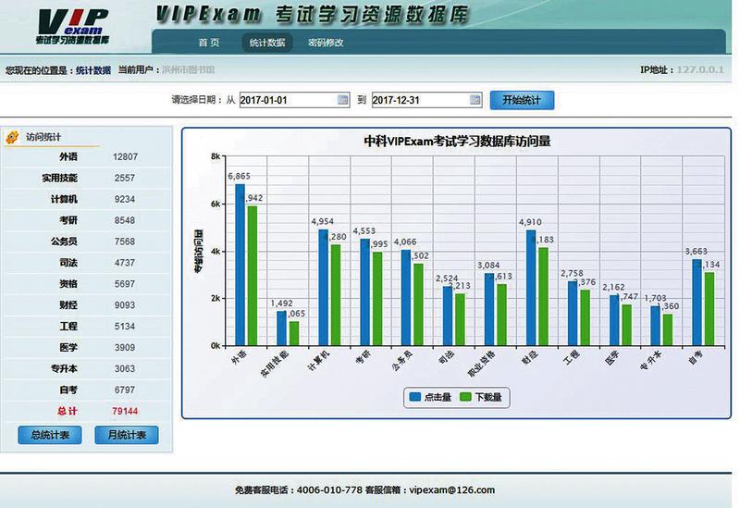Click the 公务员 blue bar labeled 4,066

point(406,298)
